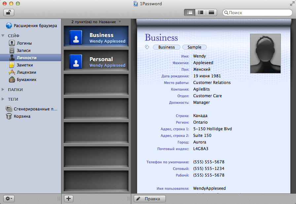This screenshot has height=204, width=296.
Task: Click the Sample tag pill
Action: click(195, 47)
